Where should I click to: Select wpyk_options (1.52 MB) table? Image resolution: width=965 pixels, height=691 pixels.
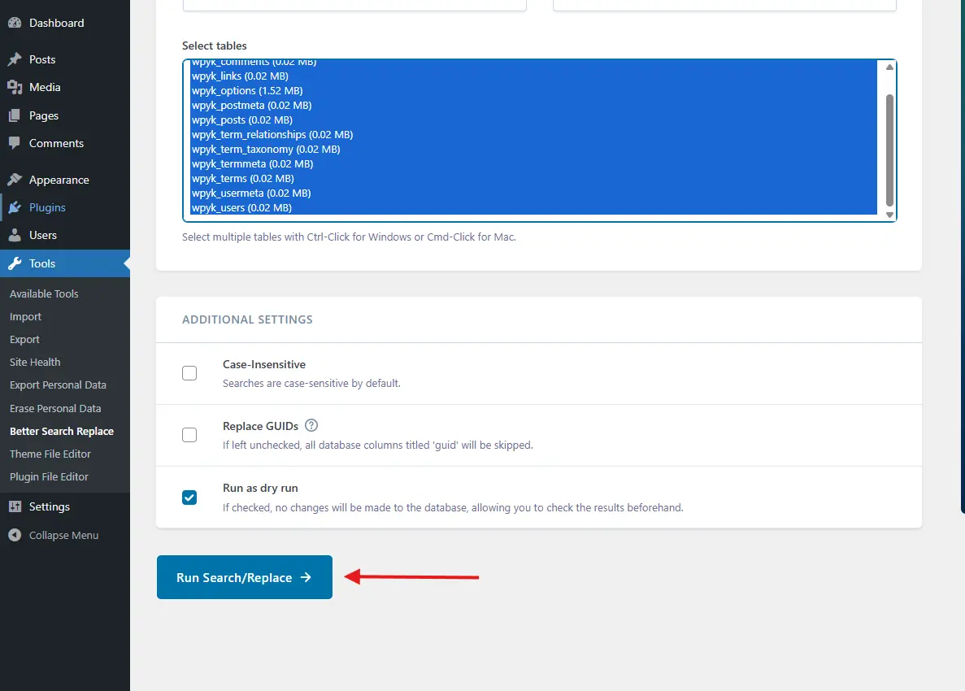[533, 90]
